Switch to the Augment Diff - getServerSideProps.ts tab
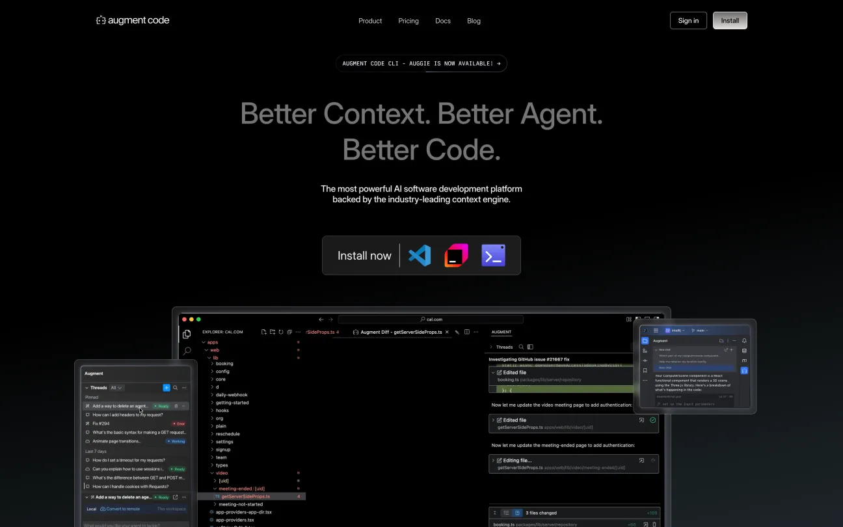Viewport: 843px width, 527px height. (401, 332)
